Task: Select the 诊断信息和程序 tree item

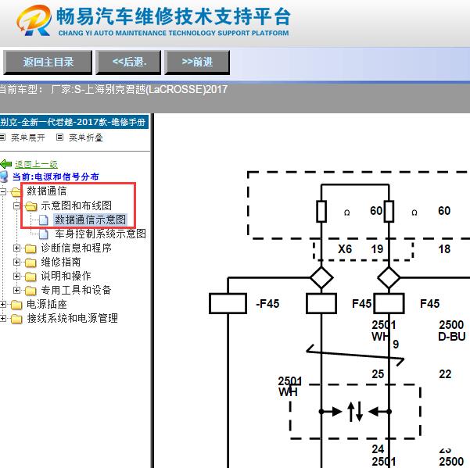Action: click(x=76, y=248)
